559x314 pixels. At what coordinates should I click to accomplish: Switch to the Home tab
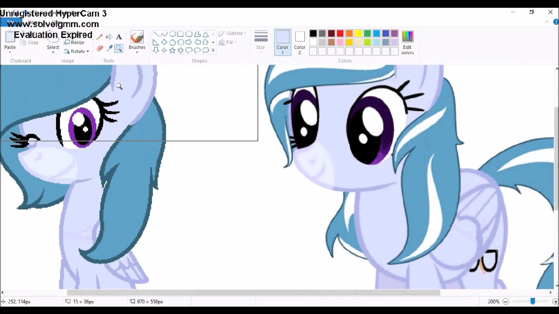coord(34,22)
